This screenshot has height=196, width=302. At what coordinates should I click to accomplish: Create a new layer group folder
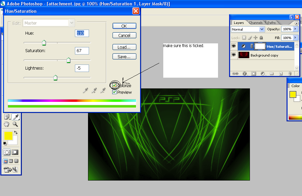tap(272, 74)
